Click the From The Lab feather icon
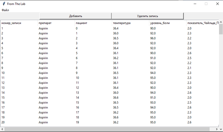 [x=4, y=4]
